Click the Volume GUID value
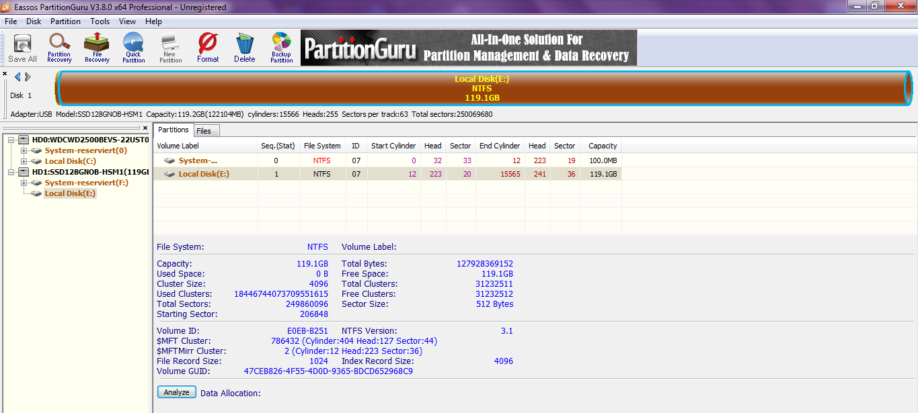 (x=328, y=371)
